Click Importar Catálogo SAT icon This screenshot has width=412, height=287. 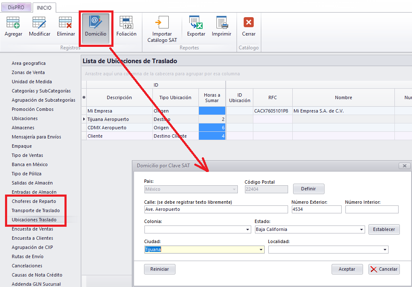click(162, 23)
